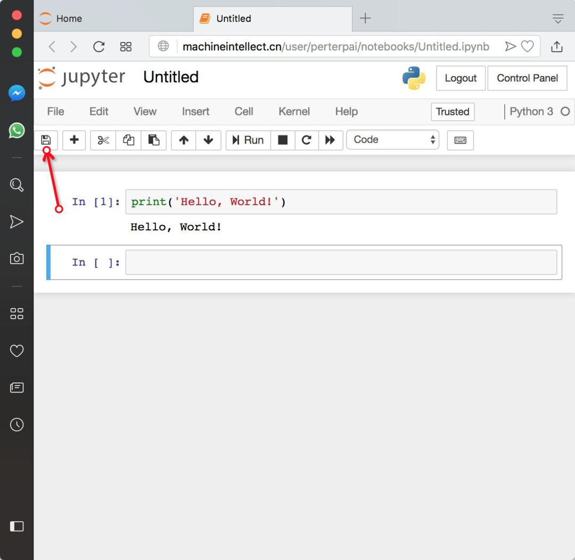Rename the notebook title Untitled

click(x=171, y=77)
